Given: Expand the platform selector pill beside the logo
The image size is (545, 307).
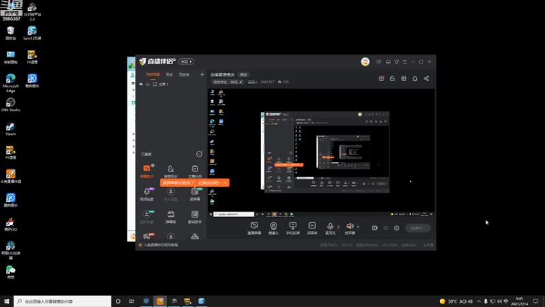Looking at the screenshot, I should (186, 61).
